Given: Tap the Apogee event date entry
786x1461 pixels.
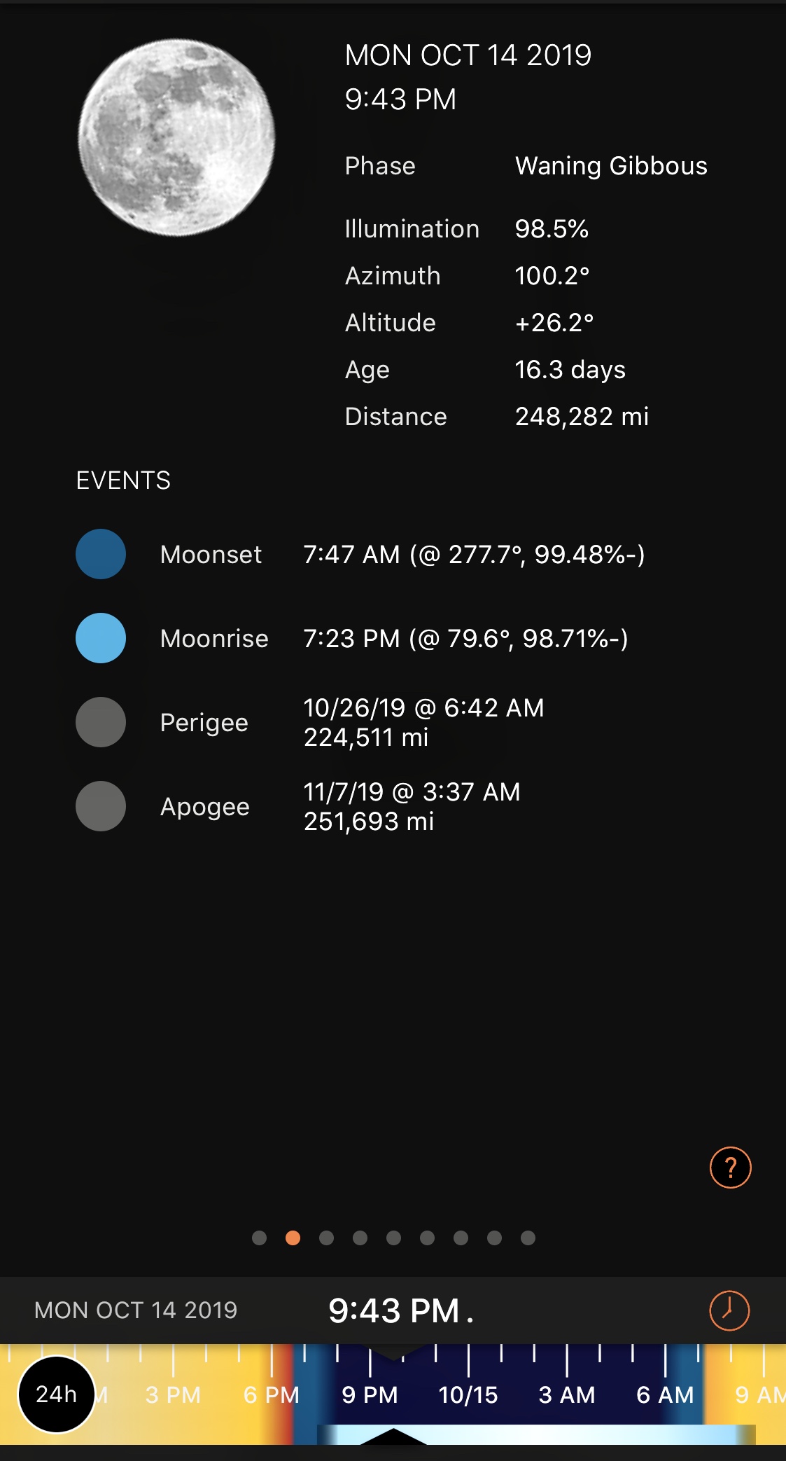Looking at the screenshot, I should pyautogui.click(x=412, y=806).
